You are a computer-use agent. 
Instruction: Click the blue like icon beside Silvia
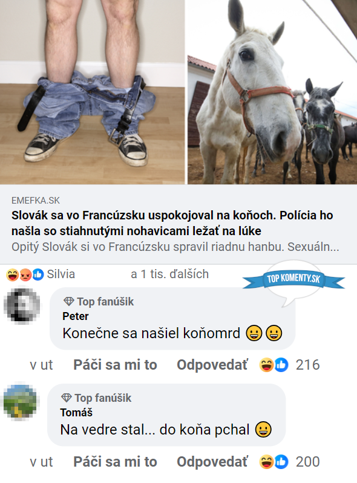38,275
